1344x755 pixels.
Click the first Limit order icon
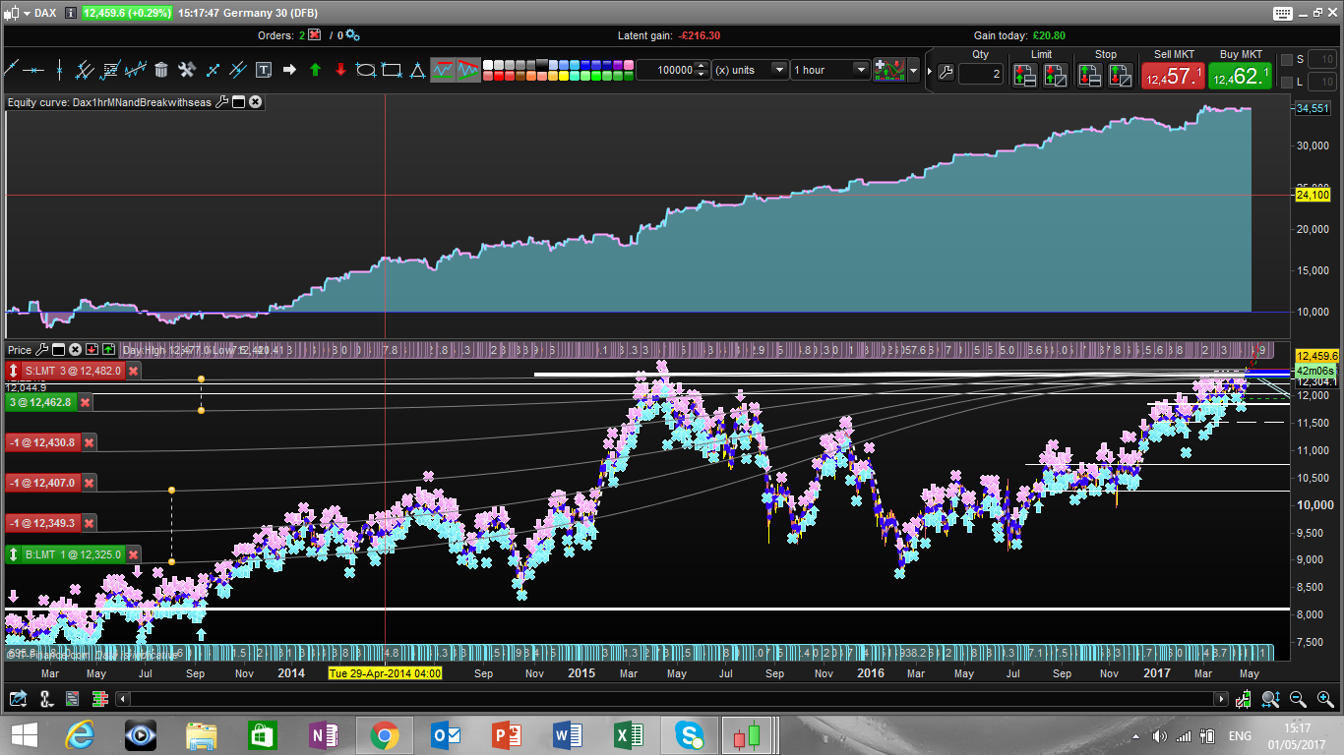click(x=1024, y=74)
